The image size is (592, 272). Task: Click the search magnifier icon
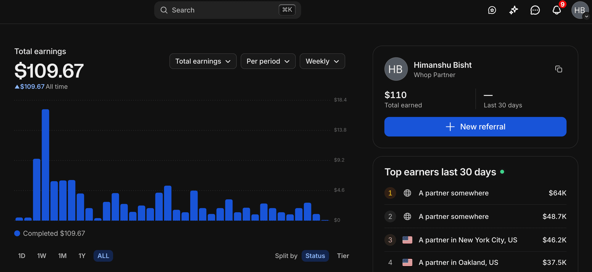(x=164, y=10)
